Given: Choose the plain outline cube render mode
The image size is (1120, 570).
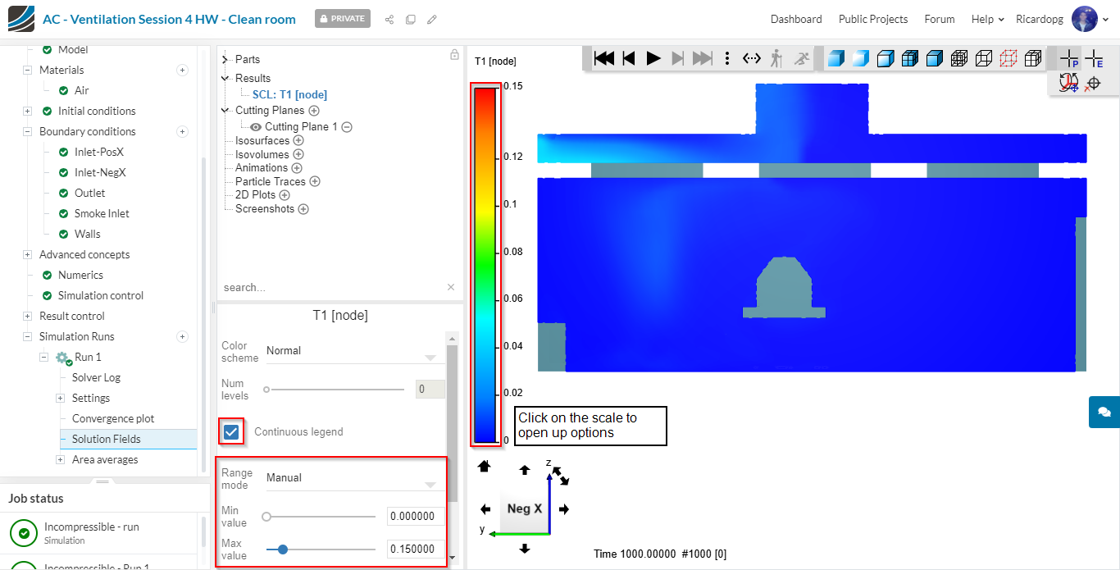Looking at the screenshot, I should [x=984, y=58].
